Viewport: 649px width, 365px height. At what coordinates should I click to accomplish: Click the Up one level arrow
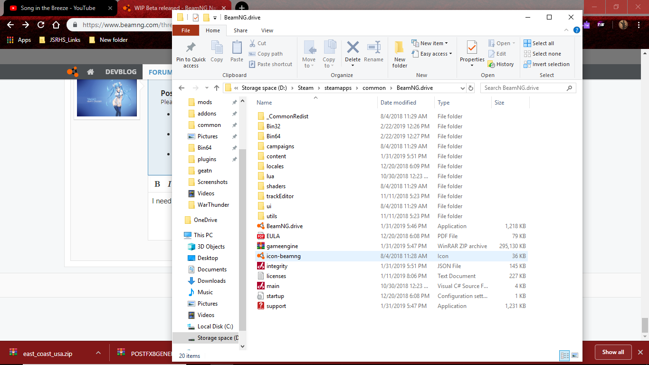point(217,88)
